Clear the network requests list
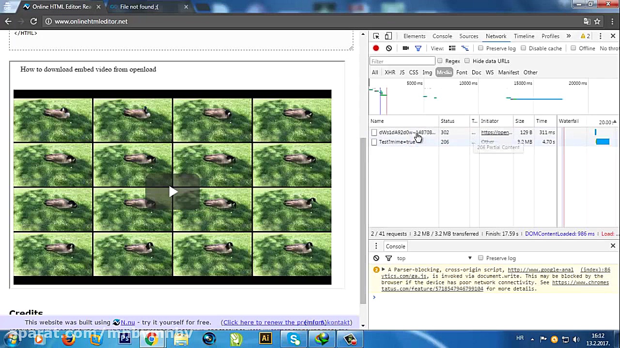 (x=388, y=48)
